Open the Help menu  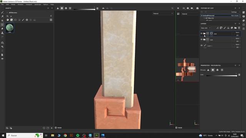(52, 5)
